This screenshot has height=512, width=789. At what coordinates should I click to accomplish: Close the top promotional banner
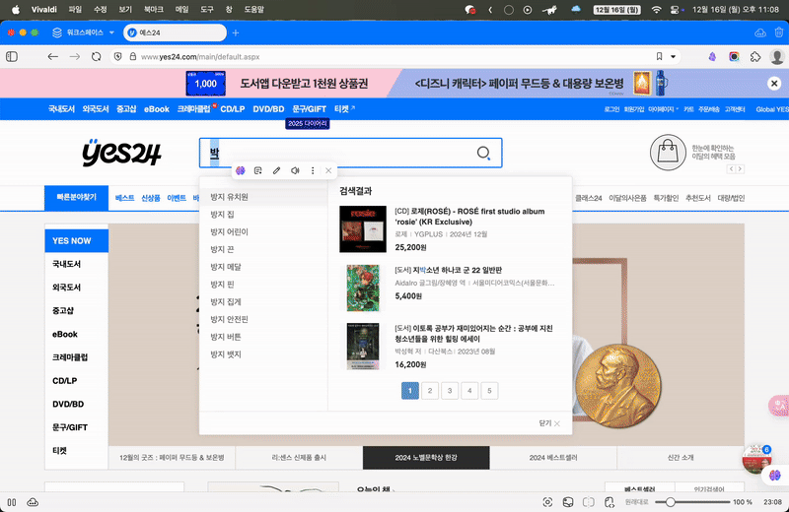[x=774, y=84]
